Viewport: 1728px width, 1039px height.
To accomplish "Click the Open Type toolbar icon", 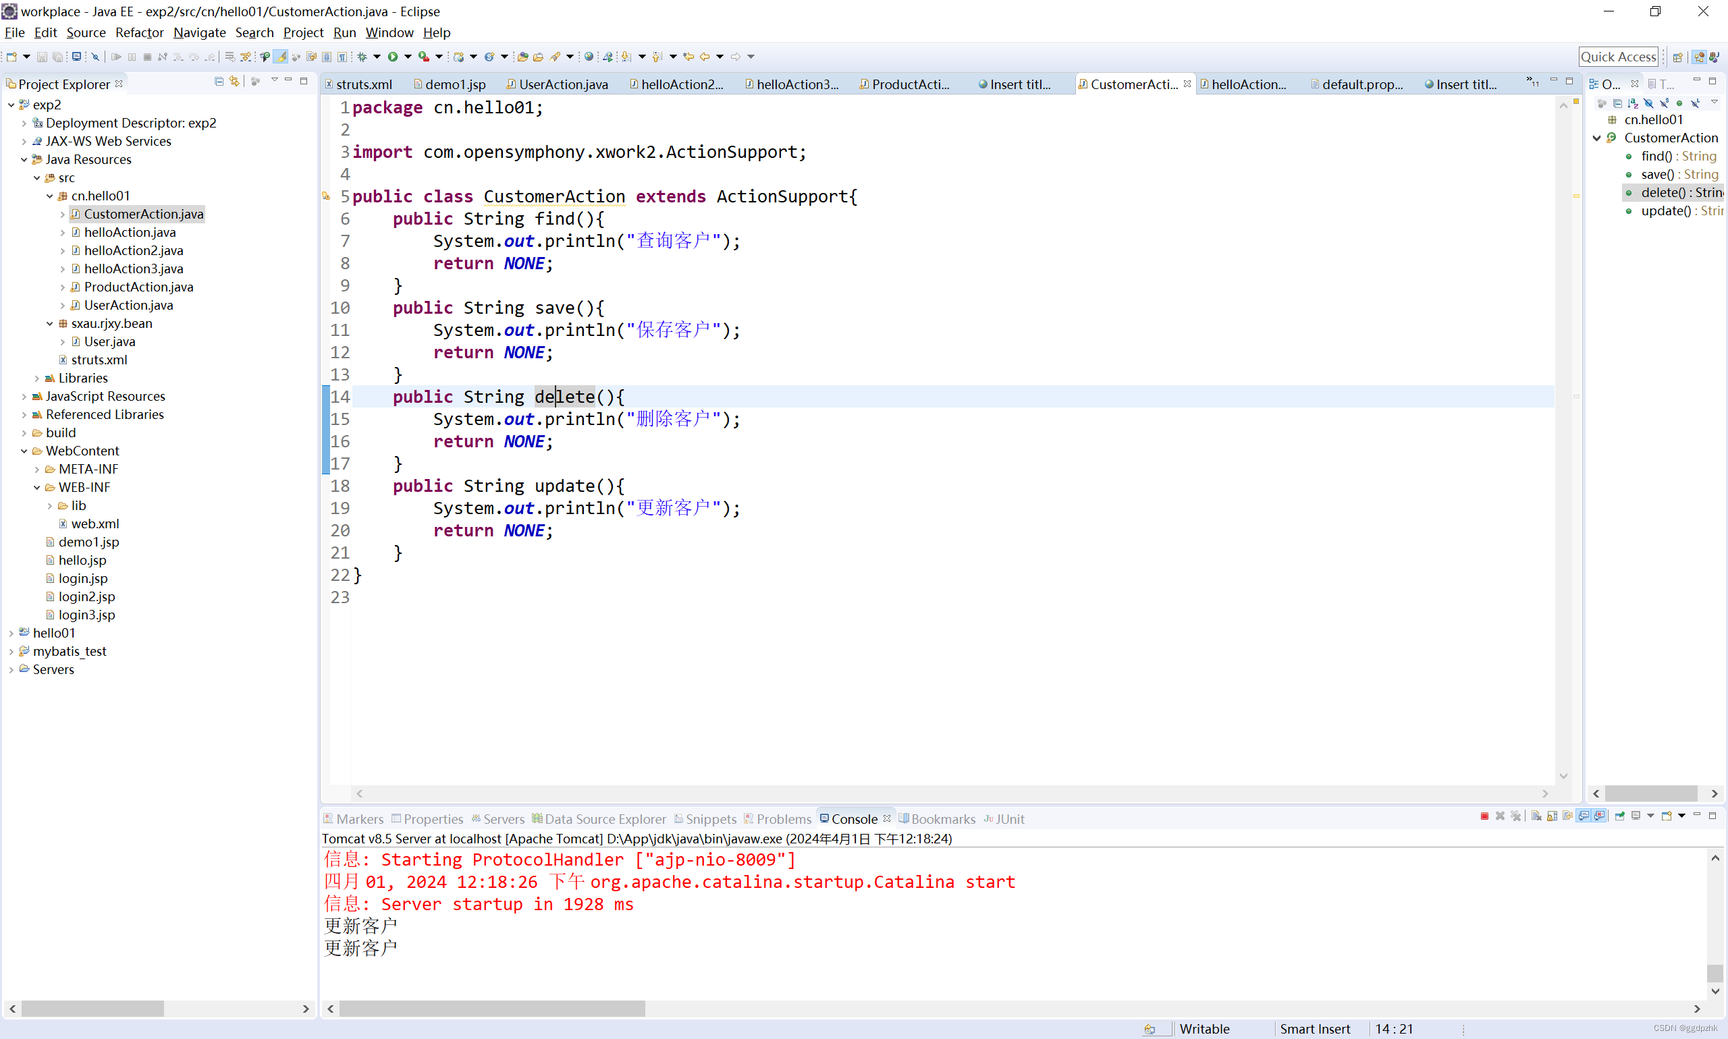I will 523,57.
